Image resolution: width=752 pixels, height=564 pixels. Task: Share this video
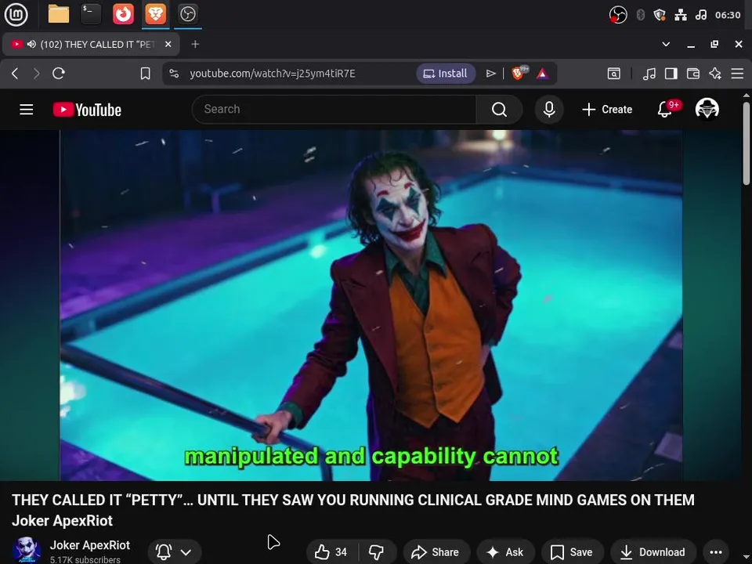(x=436, y=552)
